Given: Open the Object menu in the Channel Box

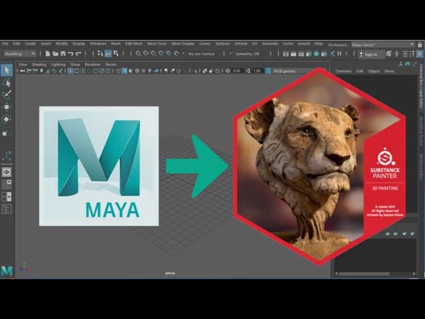Looking at the screenshot, I should pyautogui.click(x=374, y=71).
